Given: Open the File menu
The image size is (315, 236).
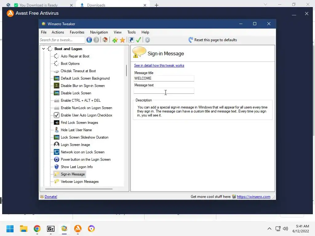Looking at the screenshot, I should click(x=44, y=32).
